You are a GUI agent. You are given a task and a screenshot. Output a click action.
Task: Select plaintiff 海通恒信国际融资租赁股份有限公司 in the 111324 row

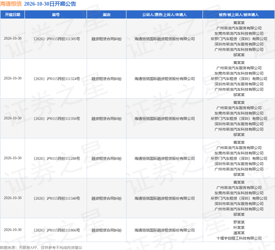pyautogui.click(x=165, y=79)
